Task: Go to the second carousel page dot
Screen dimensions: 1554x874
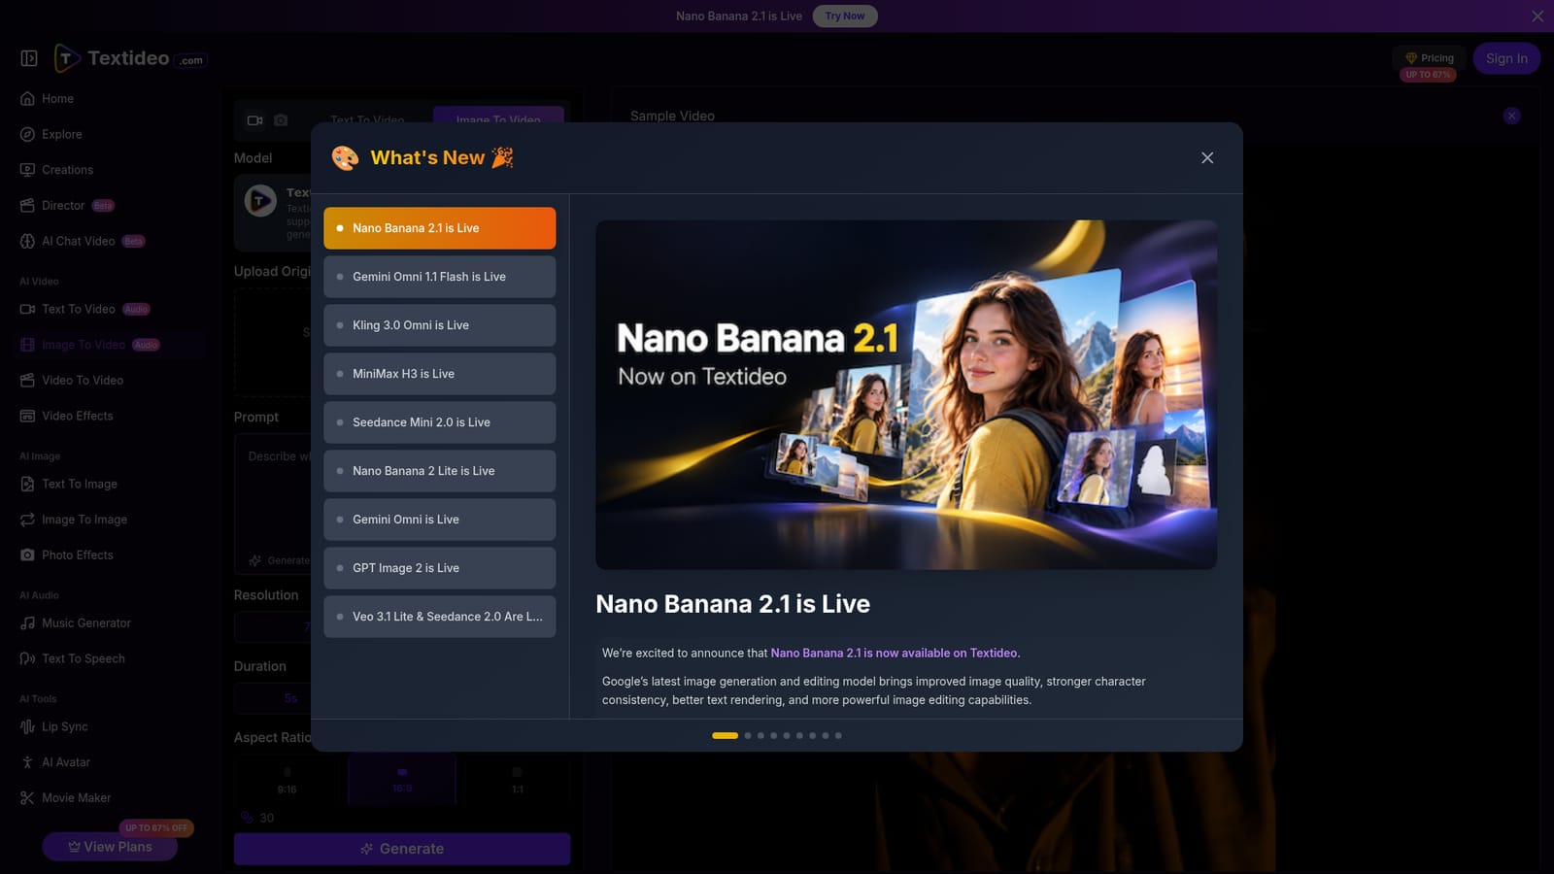Action: [x=748, y=735]
